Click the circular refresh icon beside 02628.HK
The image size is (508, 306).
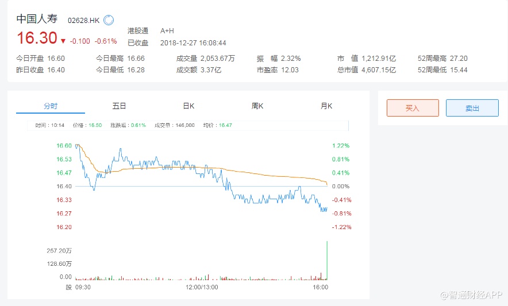109,20
